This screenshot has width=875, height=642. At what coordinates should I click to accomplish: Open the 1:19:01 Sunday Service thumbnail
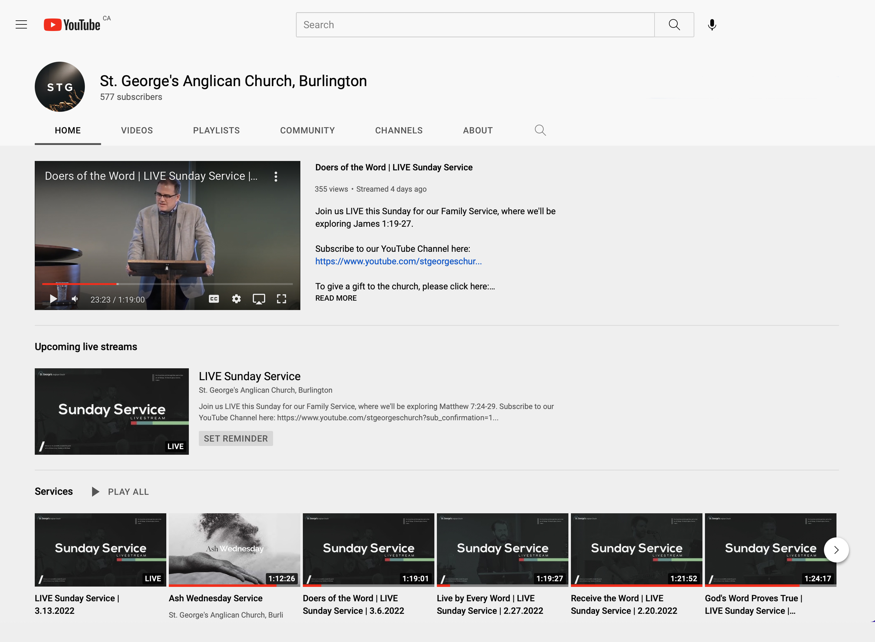click(x=368, y=550)
